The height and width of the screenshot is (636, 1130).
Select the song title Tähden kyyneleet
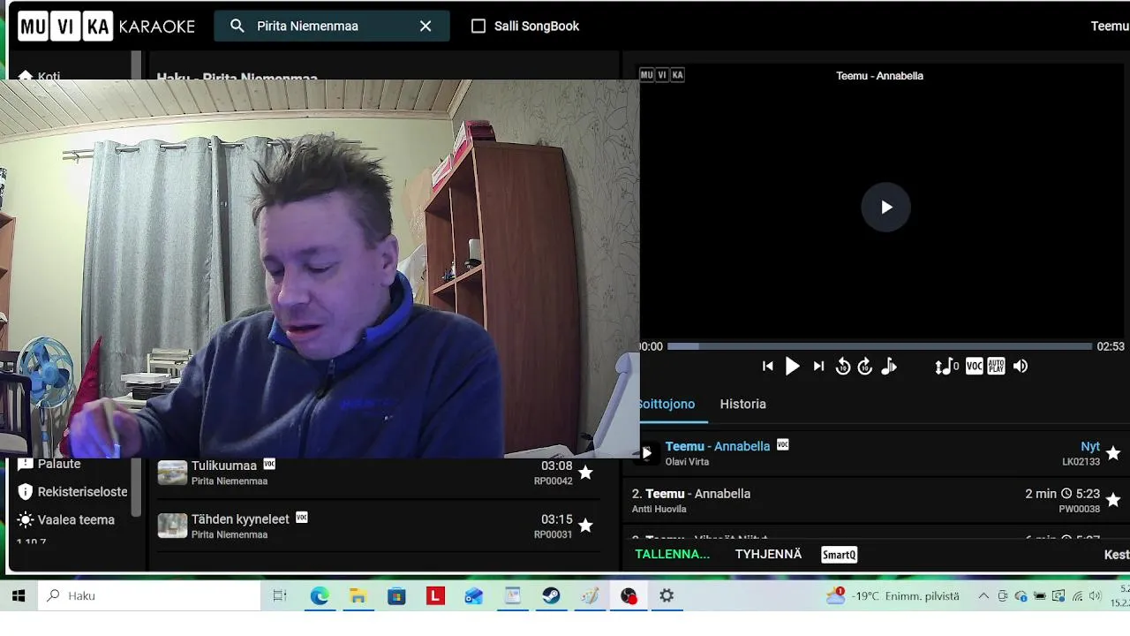[x=240, y=519]
